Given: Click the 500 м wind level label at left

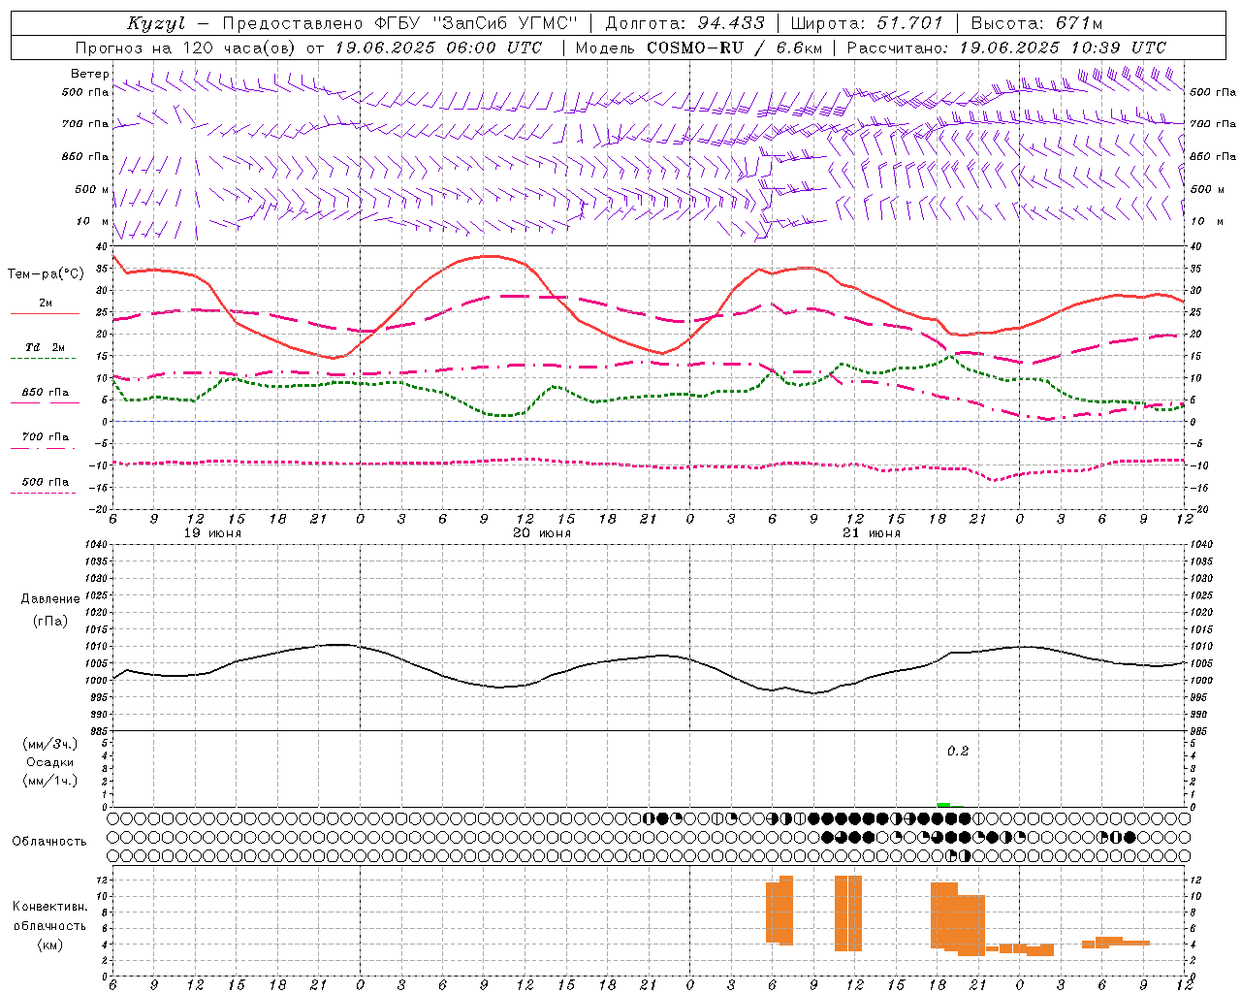Looking at the screenshot, I should click(x=92, y=189).
